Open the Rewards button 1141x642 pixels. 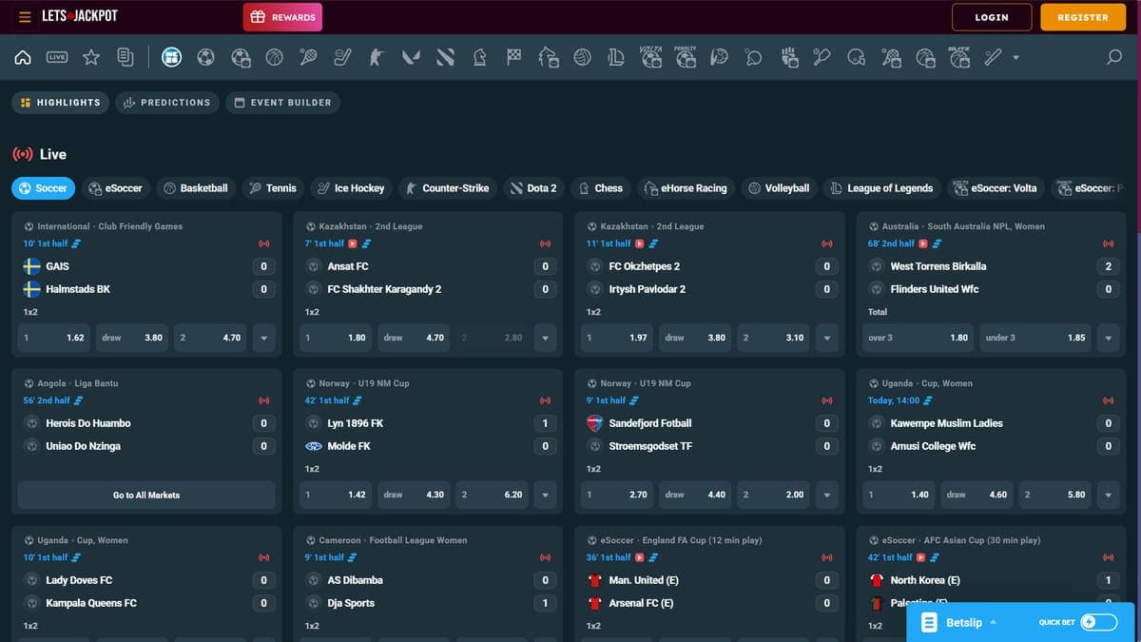[282, 17]
